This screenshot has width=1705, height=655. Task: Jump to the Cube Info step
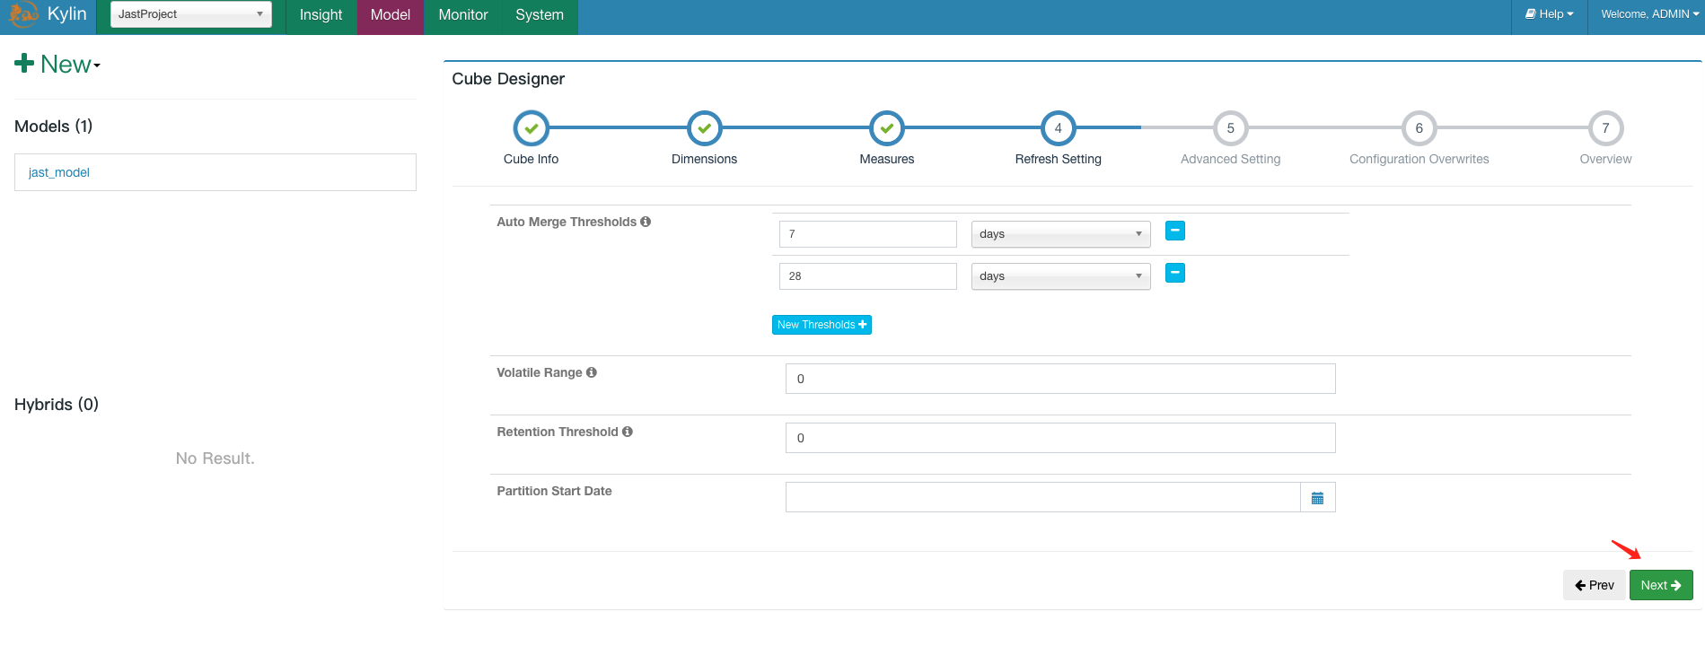point(532,128)
